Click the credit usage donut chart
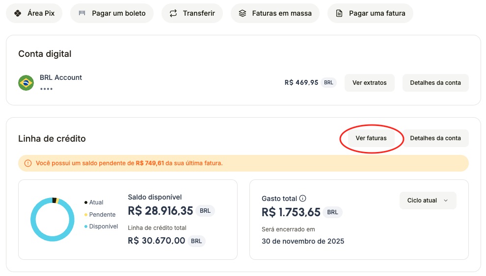 [52, 219]
